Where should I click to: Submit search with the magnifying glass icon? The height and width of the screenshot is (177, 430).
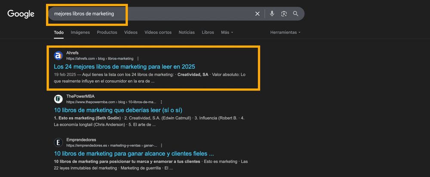(295, 14)
